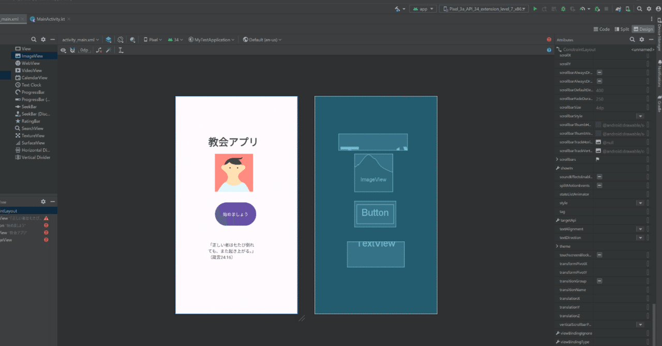Open the Device Manager toolbar icon

(627, 9)
